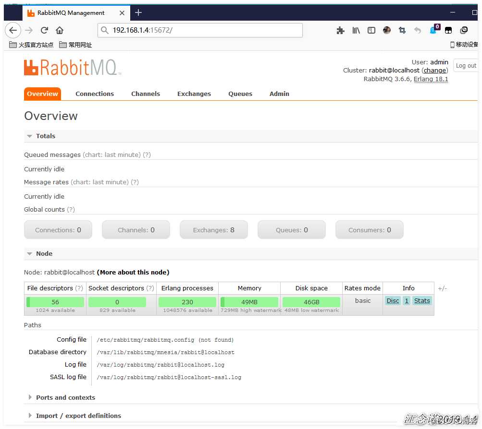Click the mnesia database directory path
482x429 pixels.
click(165, 352)
